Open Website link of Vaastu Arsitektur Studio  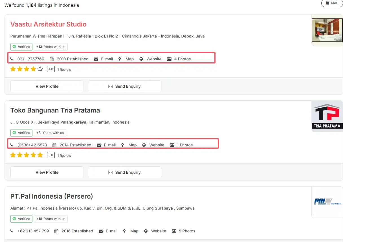(154, 59)
